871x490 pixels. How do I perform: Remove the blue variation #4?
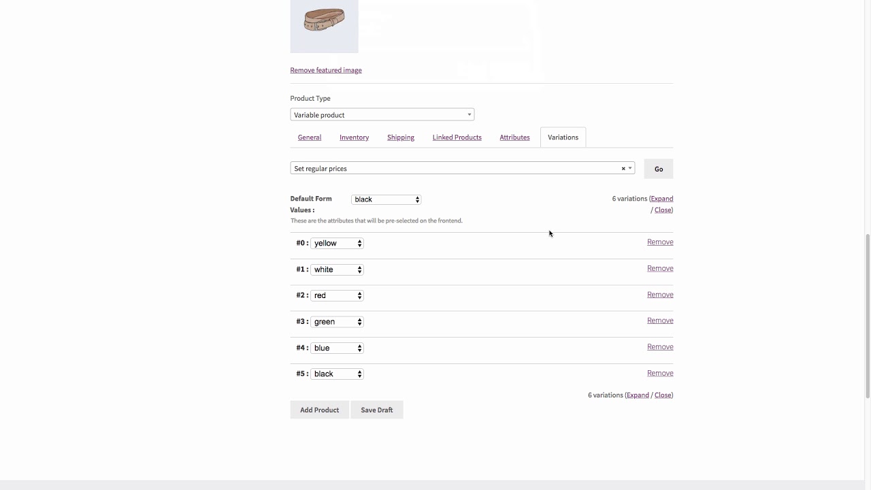[x=660, y=346]
